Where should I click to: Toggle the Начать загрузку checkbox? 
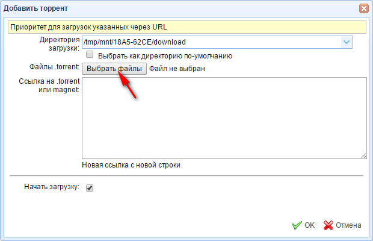pos(90,188)
